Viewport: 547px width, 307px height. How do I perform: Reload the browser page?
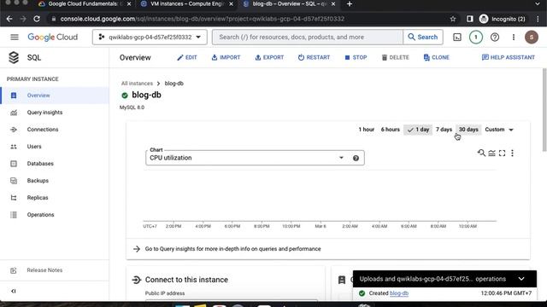tap(37, 19)
